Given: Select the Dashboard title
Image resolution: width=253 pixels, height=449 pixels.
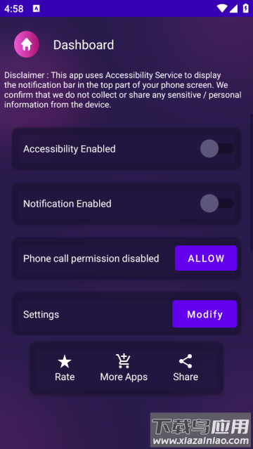Looking at the screenshot, I should (84, 45).
